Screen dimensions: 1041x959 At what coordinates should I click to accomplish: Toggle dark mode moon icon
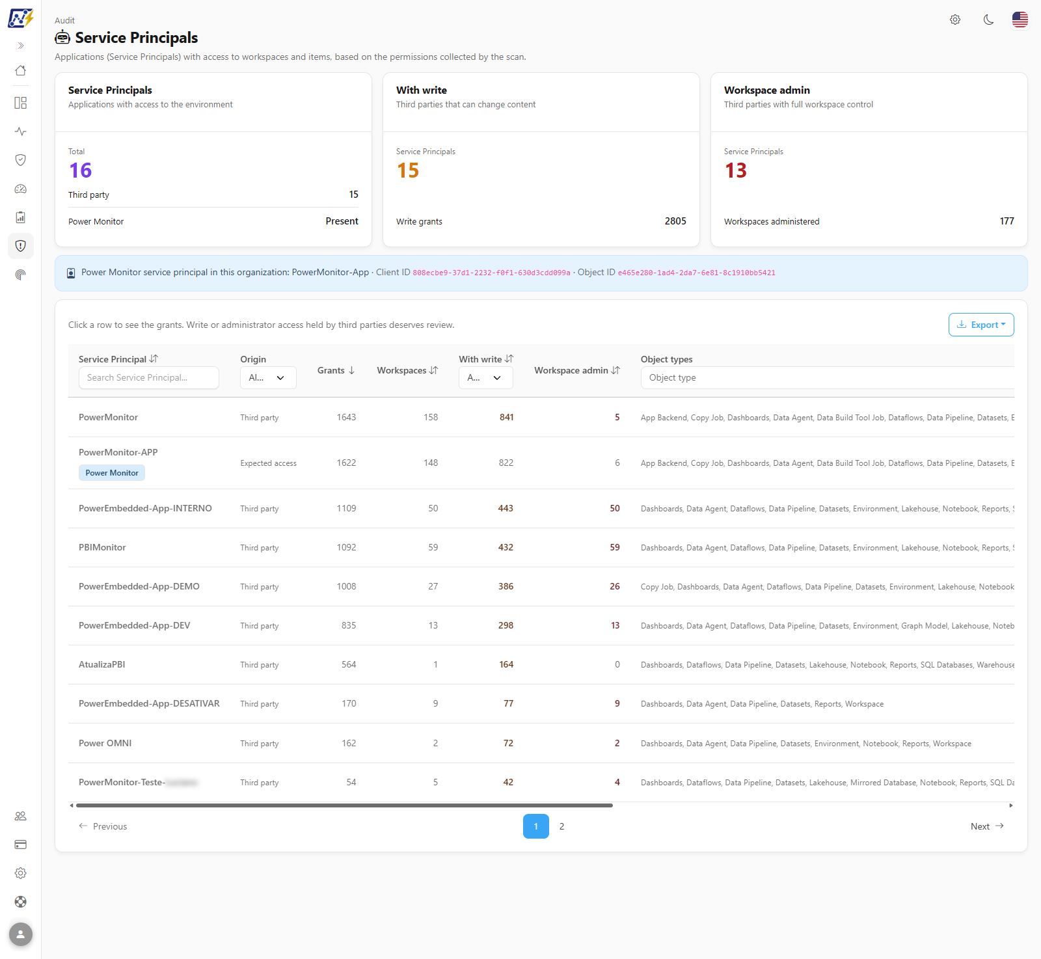988,20
